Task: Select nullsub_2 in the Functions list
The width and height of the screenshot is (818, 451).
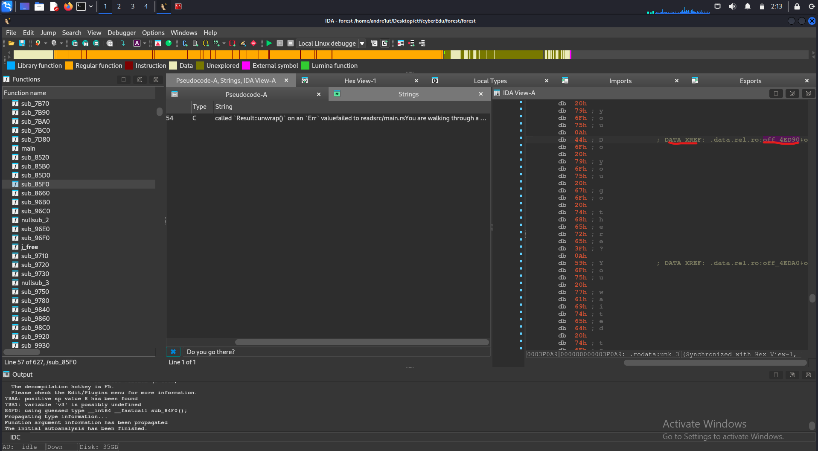Action: 35,220
